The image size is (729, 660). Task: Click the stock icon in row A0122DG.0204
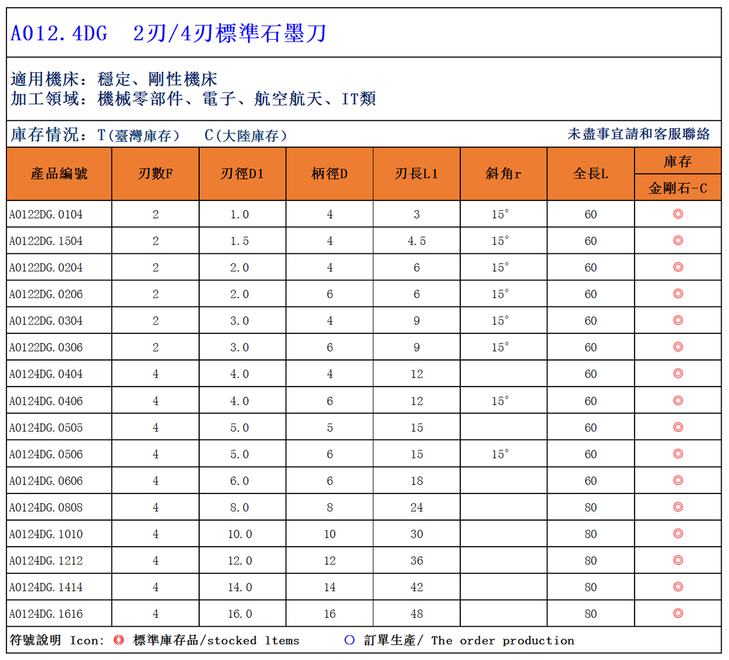678,267
